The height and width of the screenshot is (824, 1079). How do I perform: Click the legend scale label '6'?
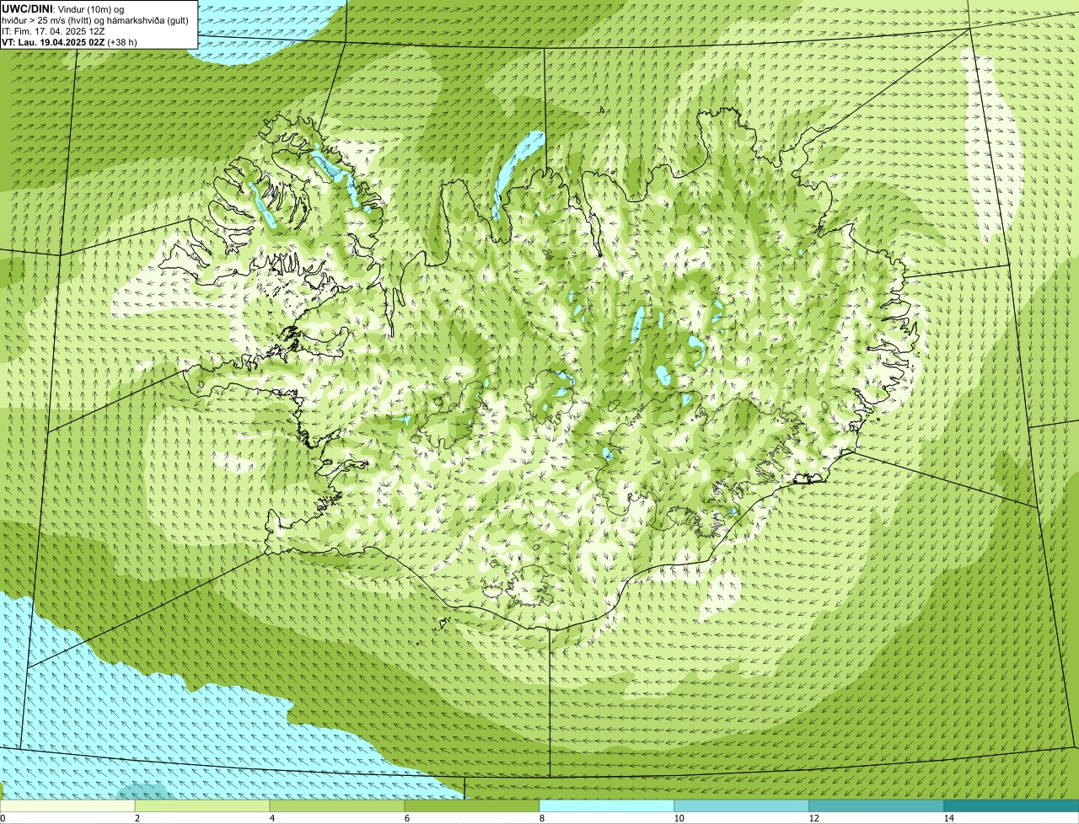(406, 818)
